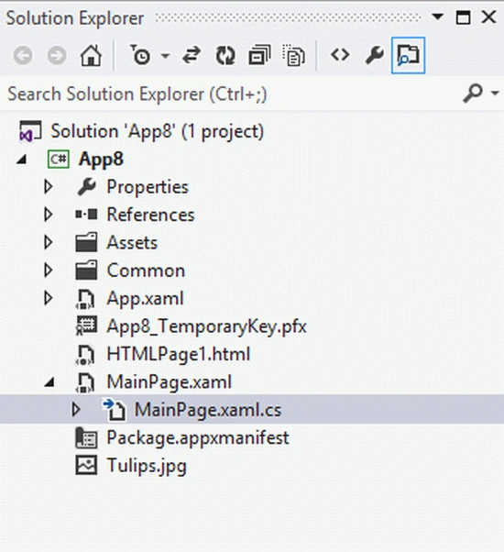Expand the Assets folder
The width and height of the screenshot is (504, 552).
pyautogui.click(x=49, y=243)
